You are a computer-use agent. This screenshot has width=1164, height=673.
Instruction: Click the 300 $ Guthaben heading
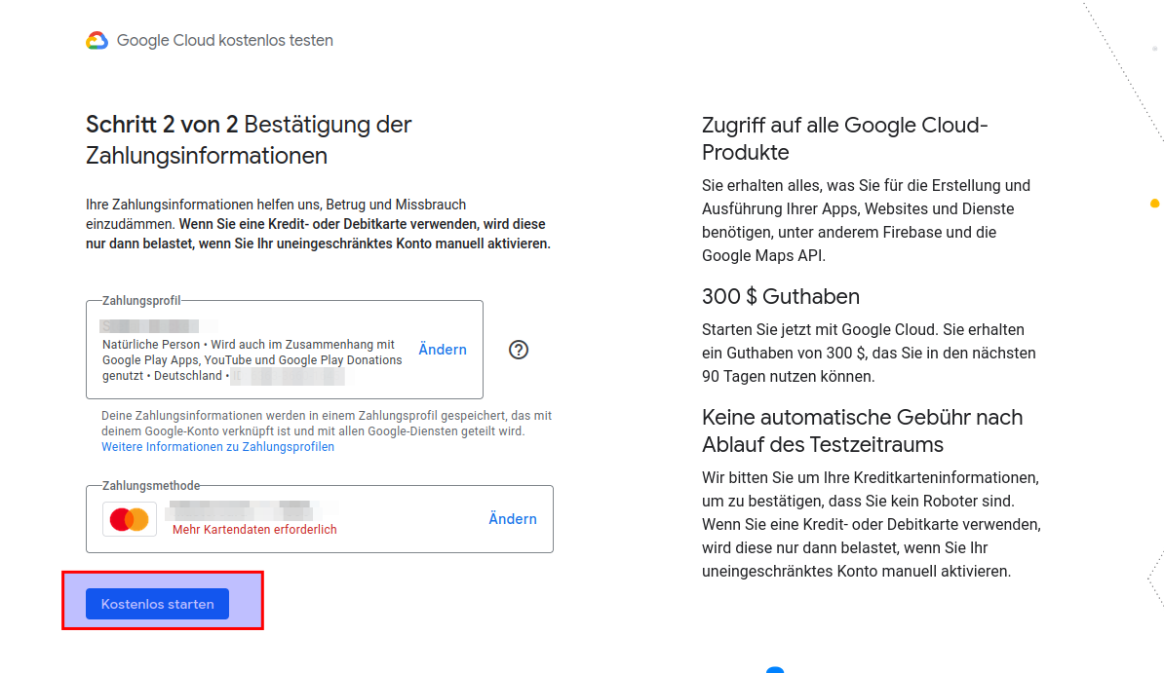[x=780, y=297]
